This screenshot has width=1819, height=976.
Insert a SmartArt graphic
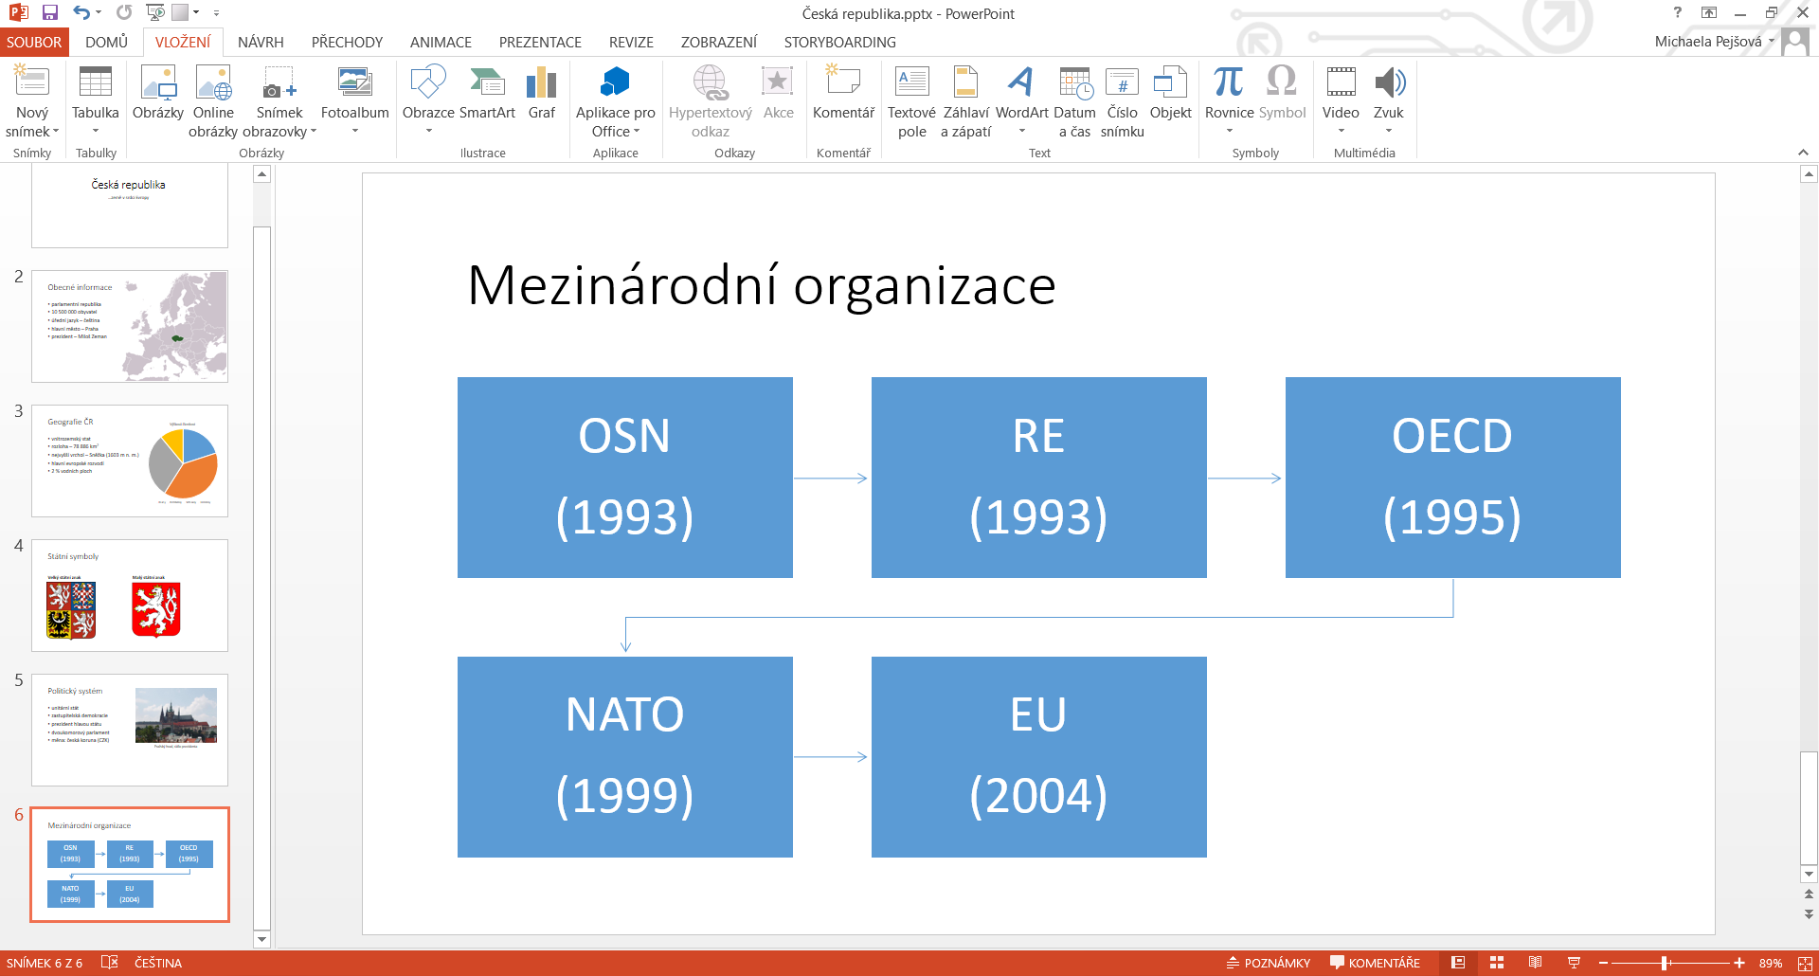point(487,95)
